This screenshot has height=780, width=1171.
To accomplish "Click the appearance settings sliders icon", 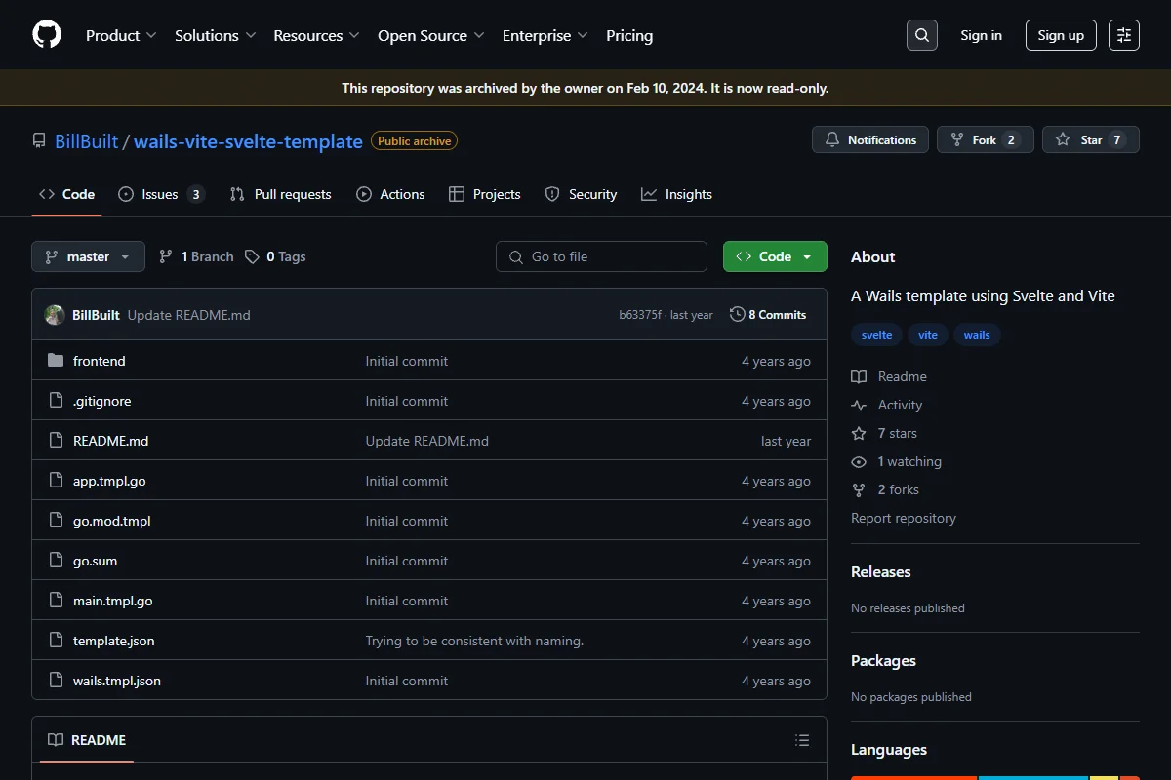I will (x=1124, y=35).
